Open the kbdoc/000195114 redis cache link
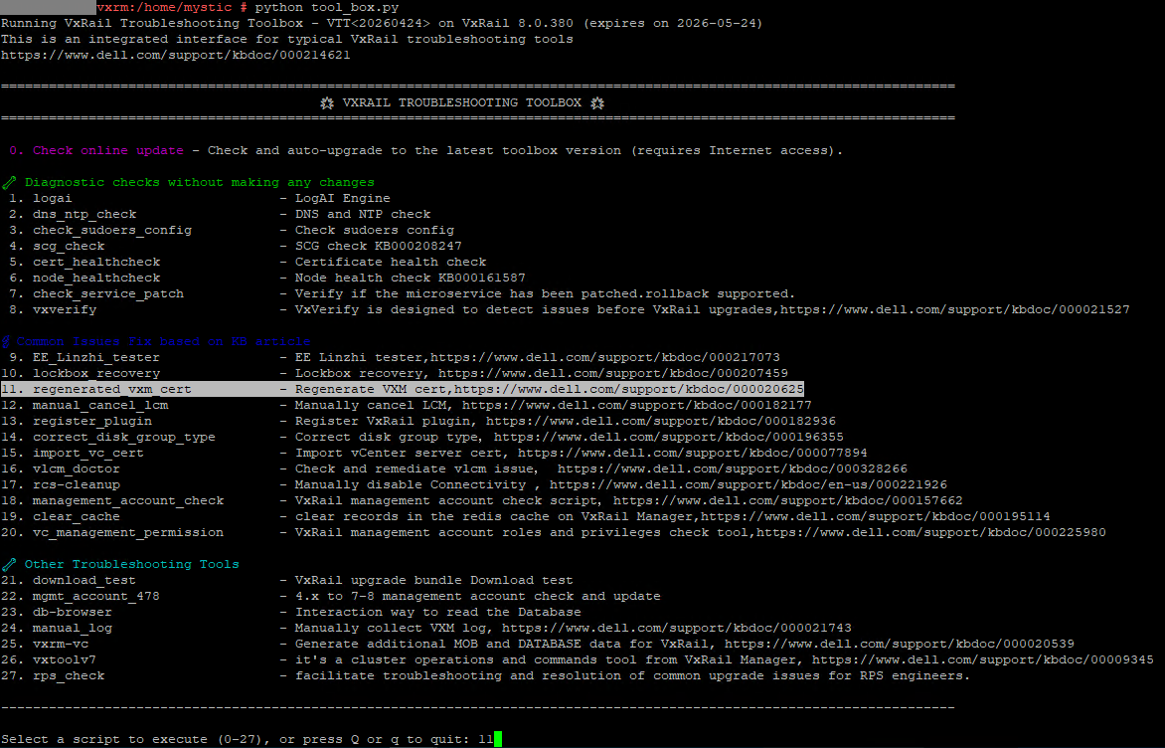 pyautogui.click(x=875, y=517)
